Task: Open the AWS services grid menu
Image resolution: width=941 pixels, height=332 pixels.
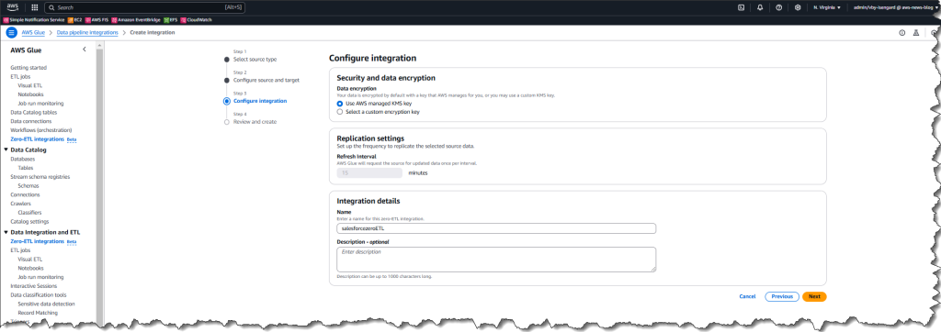Action: point(34,7)
